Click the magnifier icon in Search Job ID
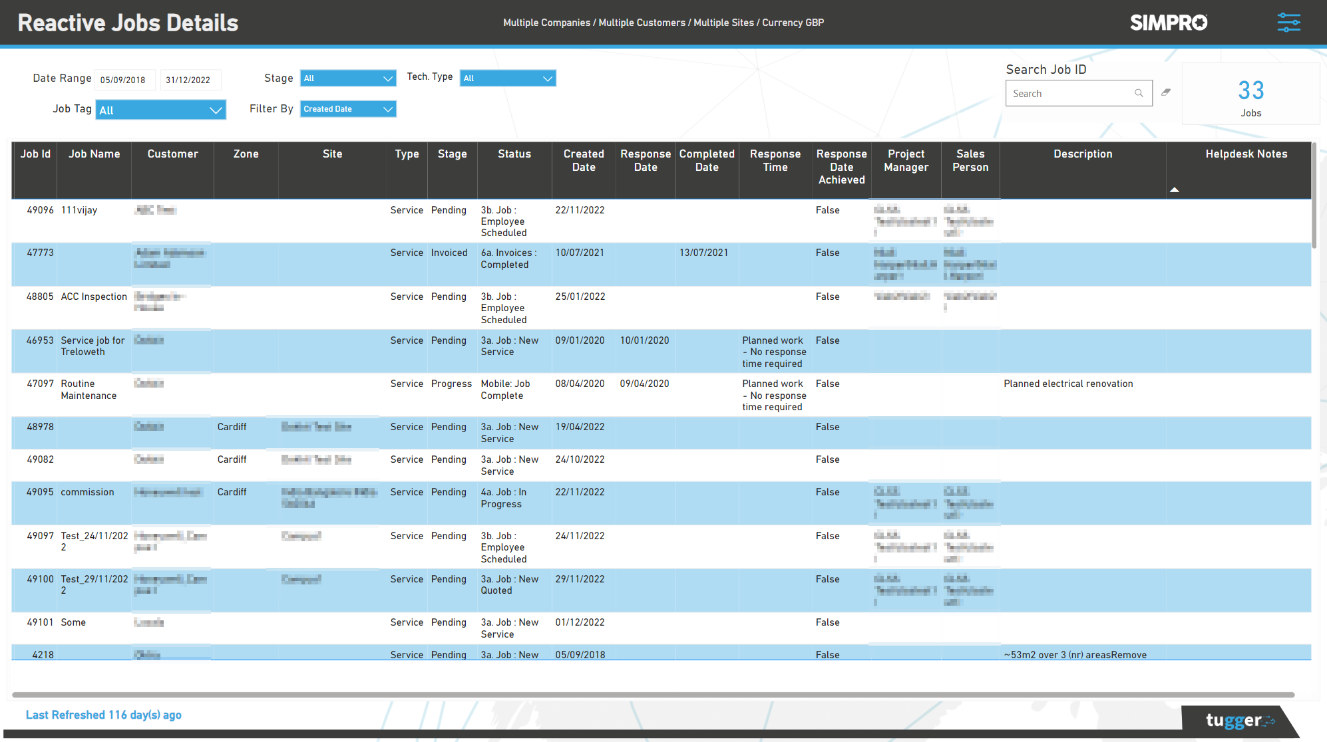 (1139, 93)
